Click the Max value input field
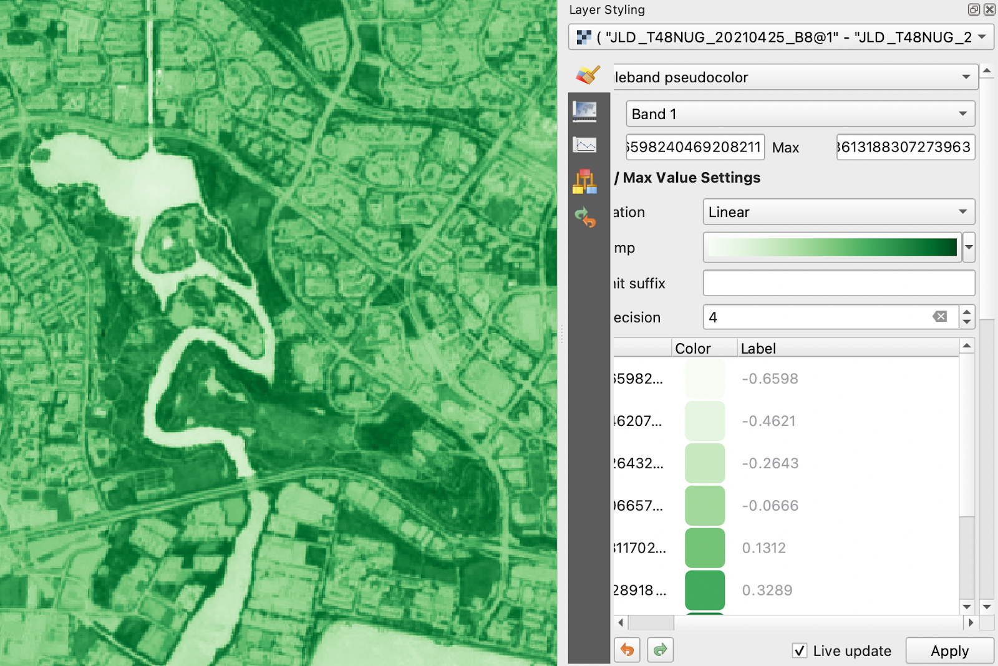This screenshot has width=998, height=666. coord(904,147)
